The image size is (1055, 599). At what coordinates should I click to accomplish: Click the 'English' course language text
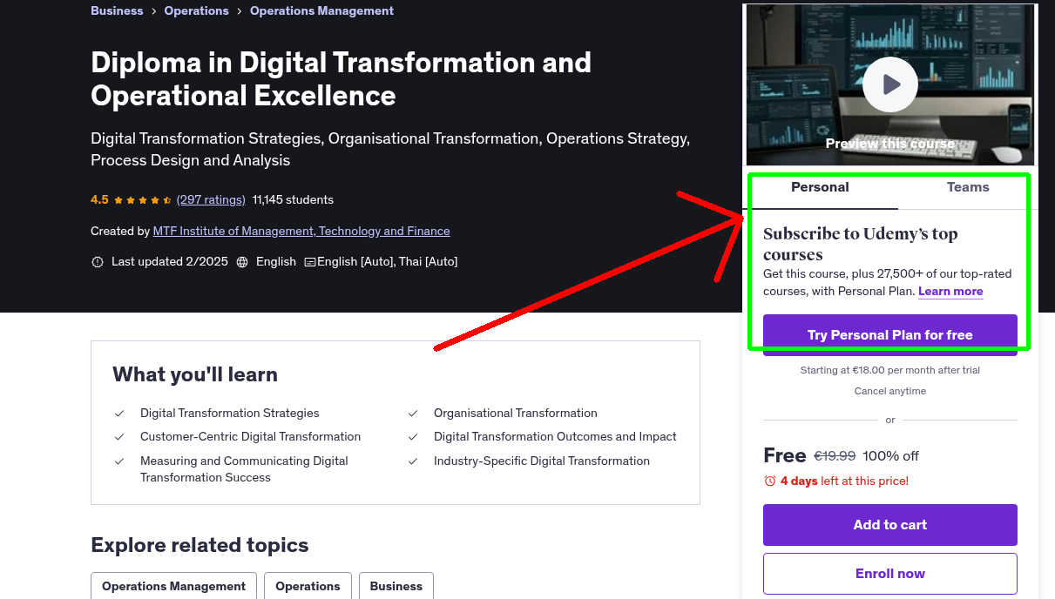pos(276,262)
